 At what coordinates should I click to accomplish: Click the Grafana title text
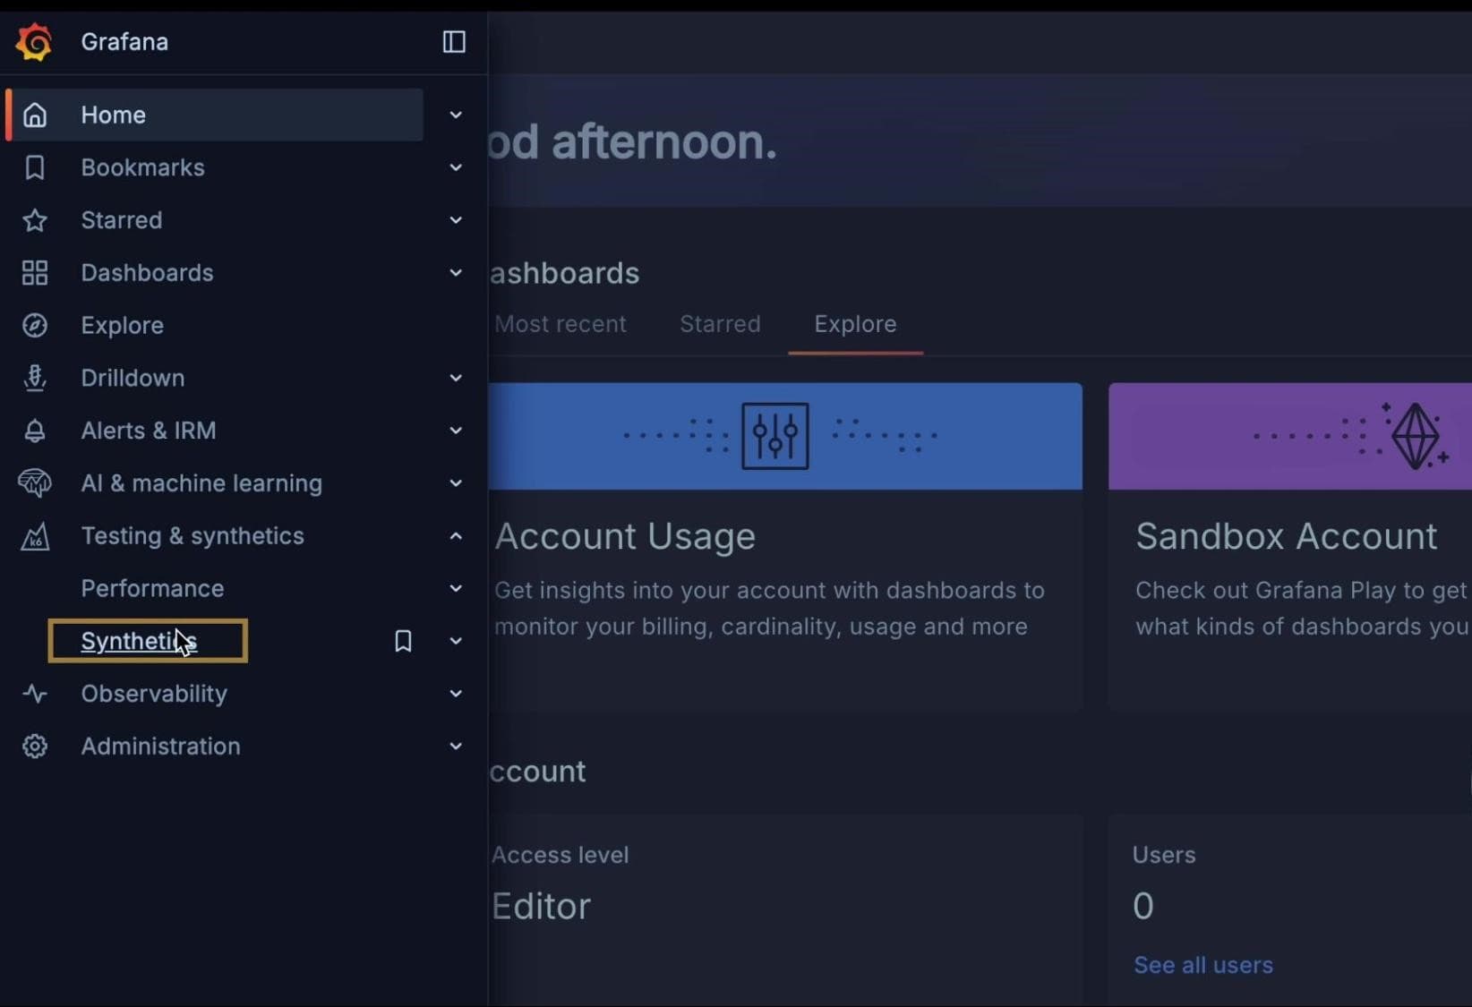tap(124, 42)
